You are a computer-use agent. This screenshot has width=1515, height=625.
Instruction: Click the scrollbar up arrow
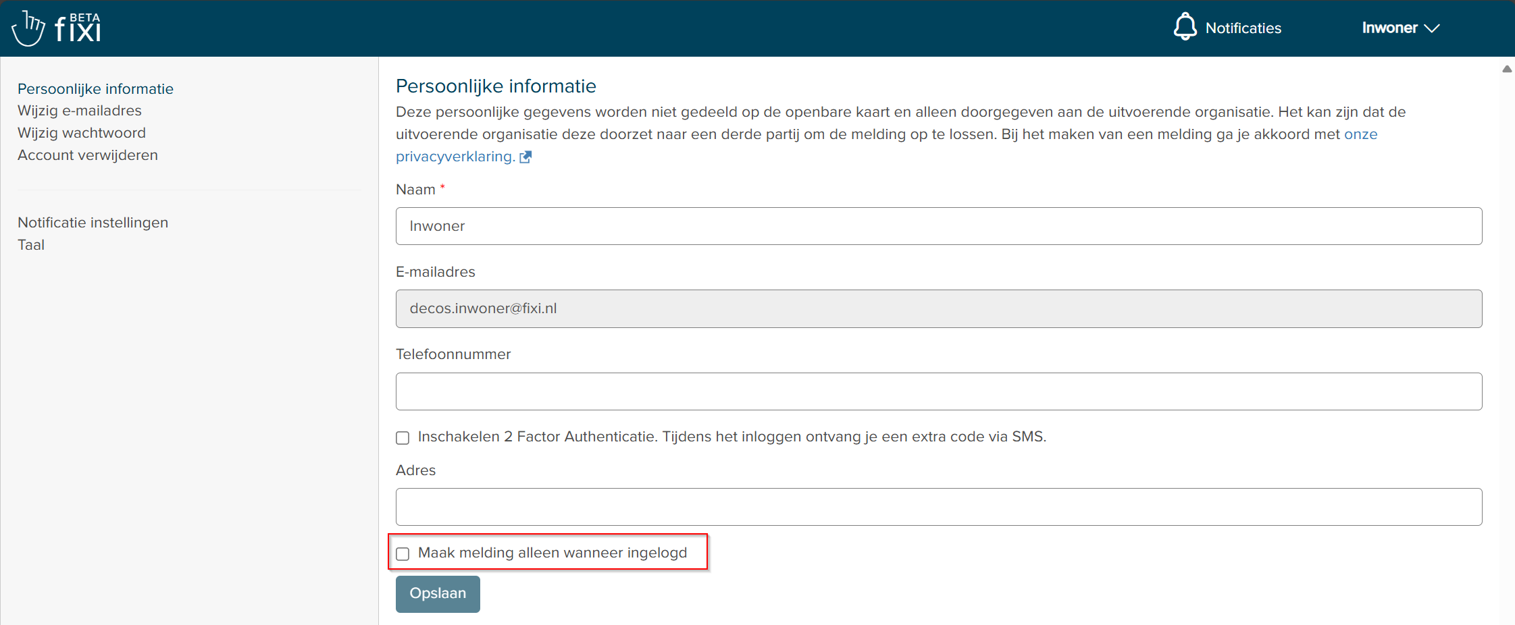[1507, 69]
